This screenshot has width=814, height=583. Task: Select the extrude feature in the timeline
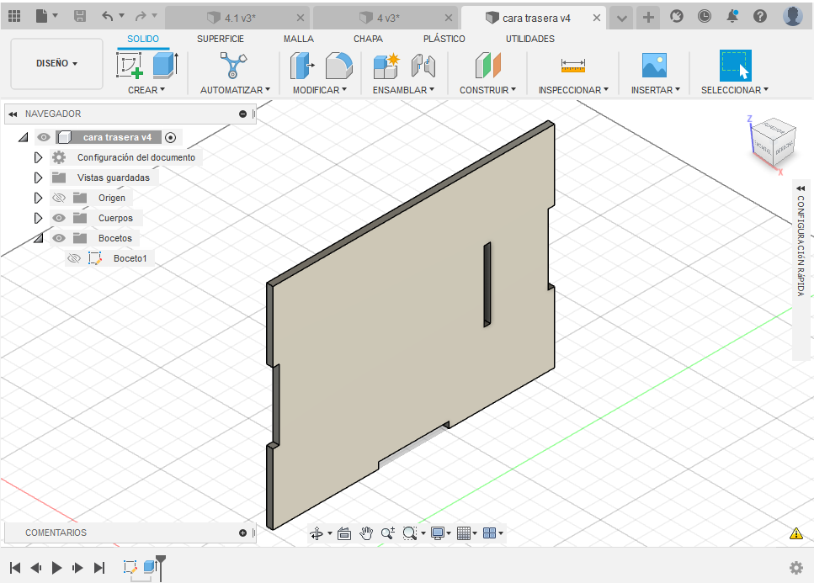(150, 566)
